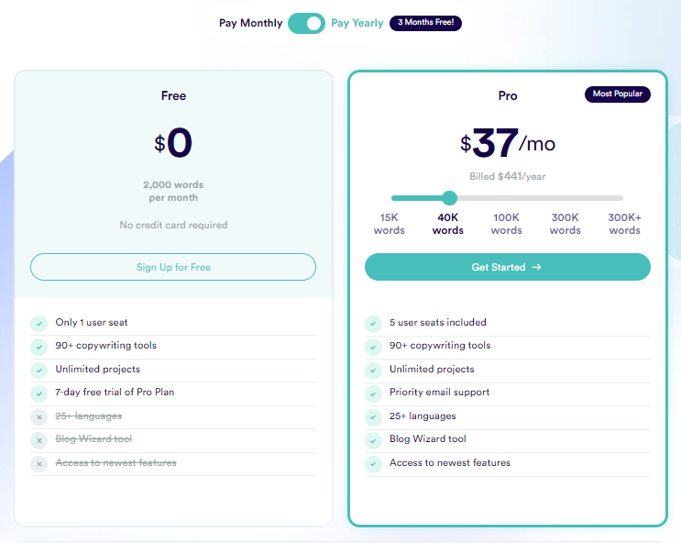Select the 300K words tier
Image resolution: width=681 pixels, height=543 pixels.
pos(565,224)
